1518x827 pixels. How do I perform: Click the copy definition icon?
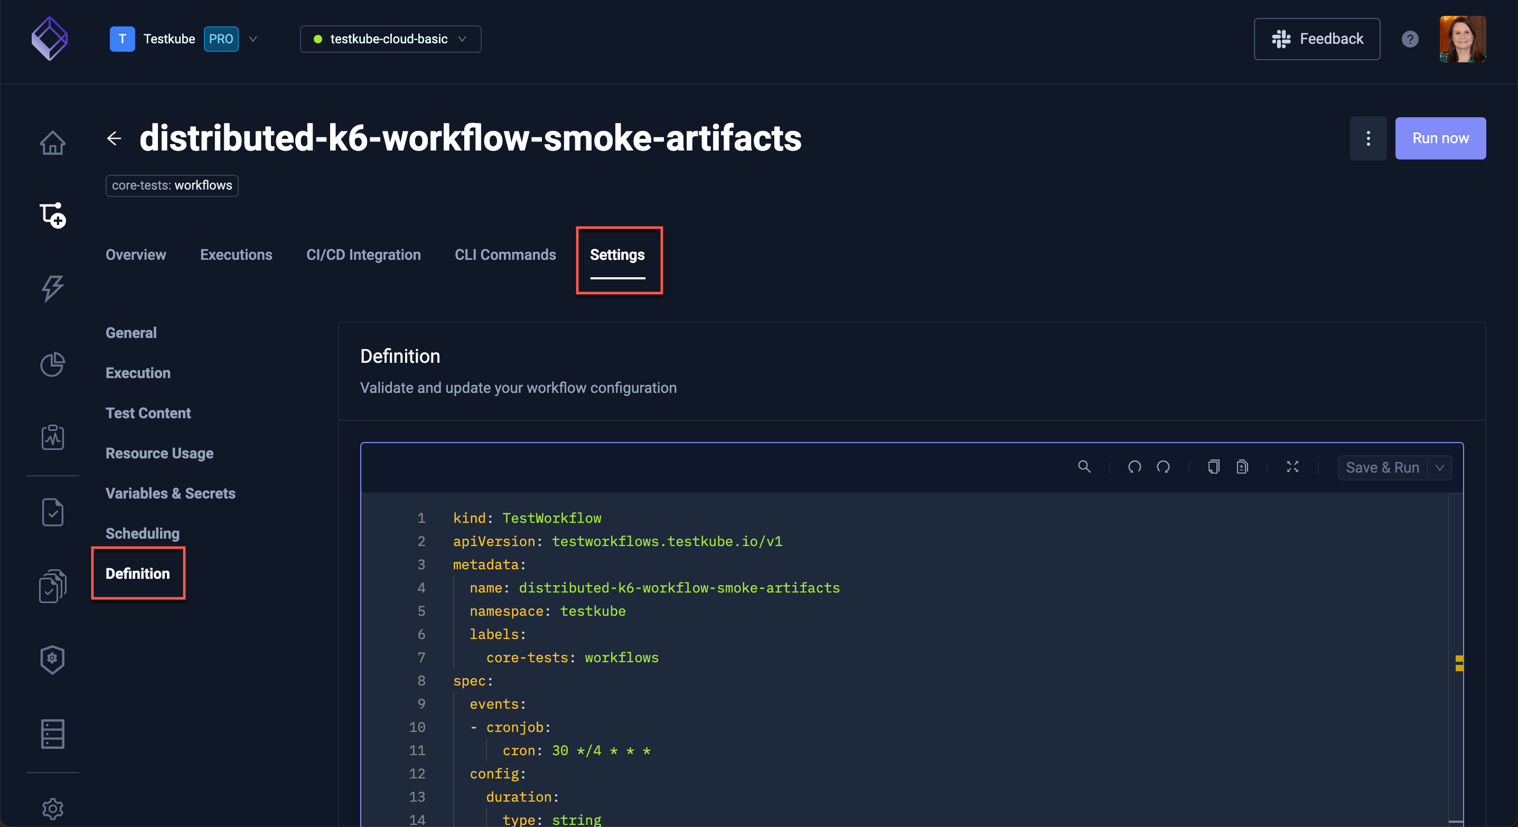pos(1213,467)
